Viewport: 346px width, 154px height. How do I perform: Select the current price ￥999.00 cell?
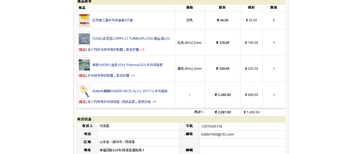pos(251,95)
